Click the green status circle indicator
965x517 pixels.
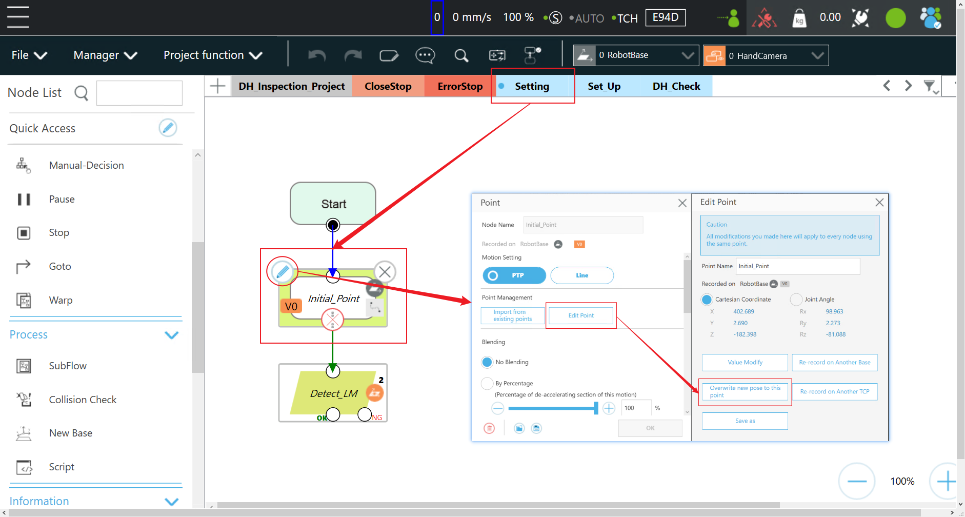(896, 18)
